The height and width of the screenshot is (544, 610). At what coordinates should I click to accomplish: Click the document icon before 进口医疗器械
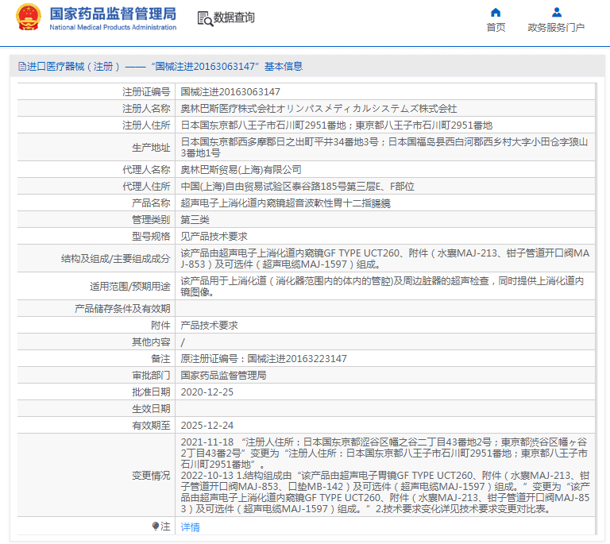coord(21,67)
